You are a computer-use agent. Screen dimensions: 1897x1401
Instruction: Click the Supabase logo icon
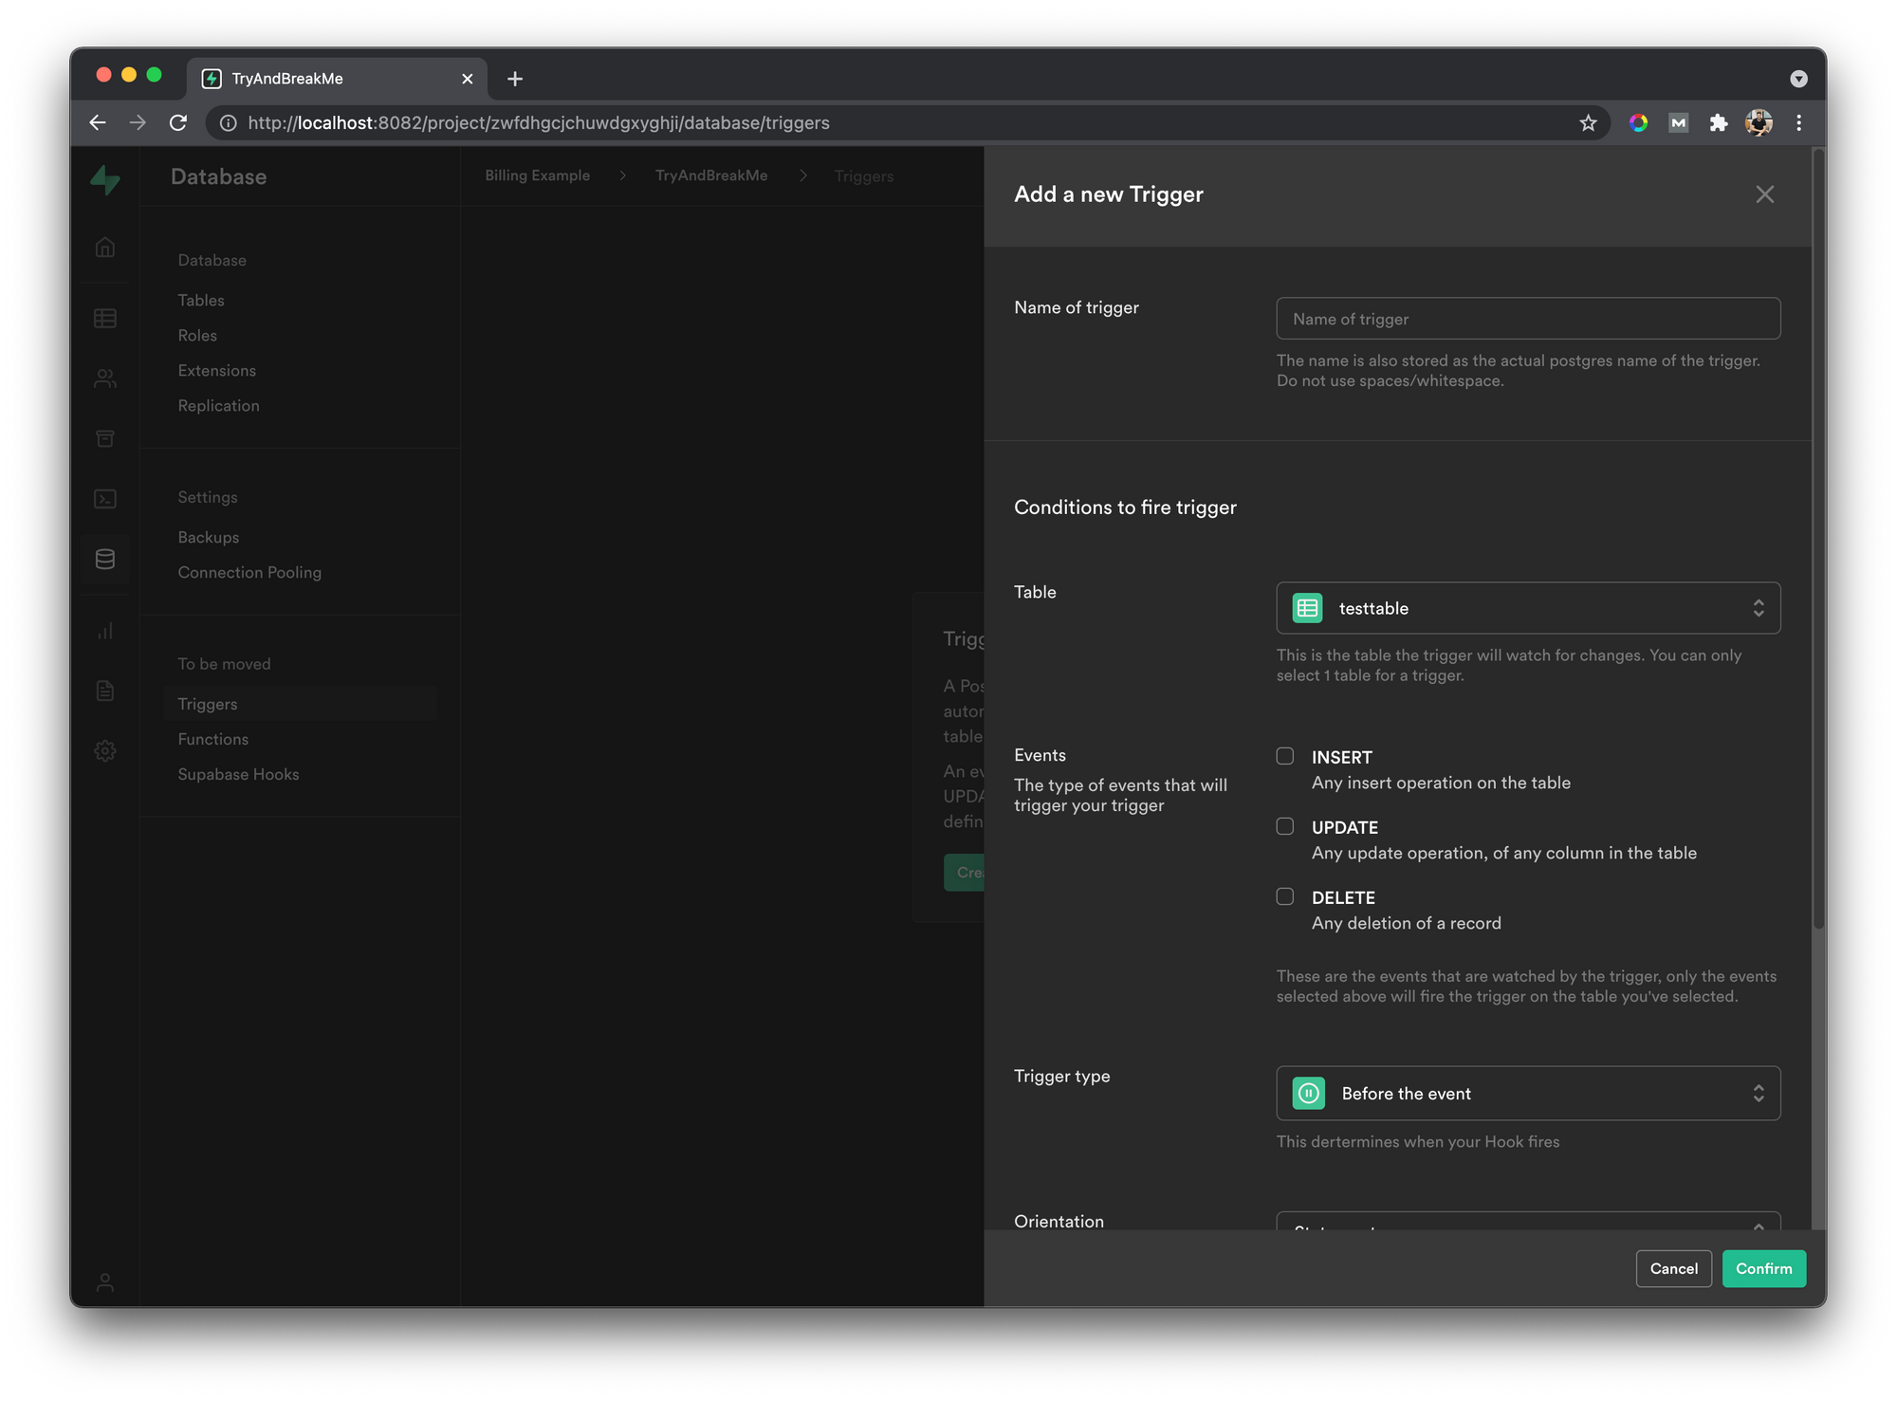[105, 179]
